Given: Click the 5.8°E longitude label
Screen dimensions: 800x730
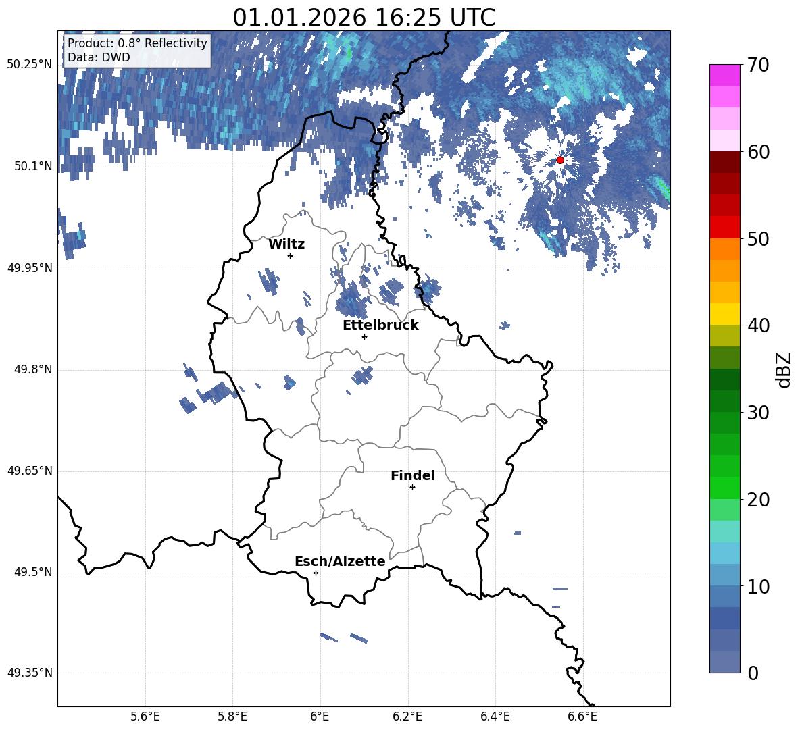Looking at the screenshot, I should click(x=232, y=716).
